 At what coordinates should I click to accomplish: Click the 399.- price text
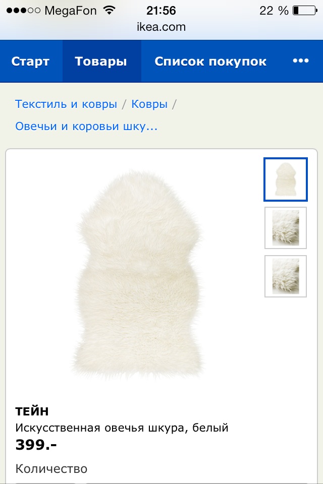point(36,445)
